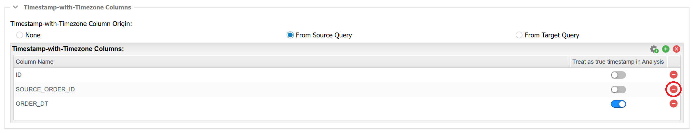The image size is (693, 133).
Task: Click the gear icon to auto-populate columns
Action: (x=654, y=49)
